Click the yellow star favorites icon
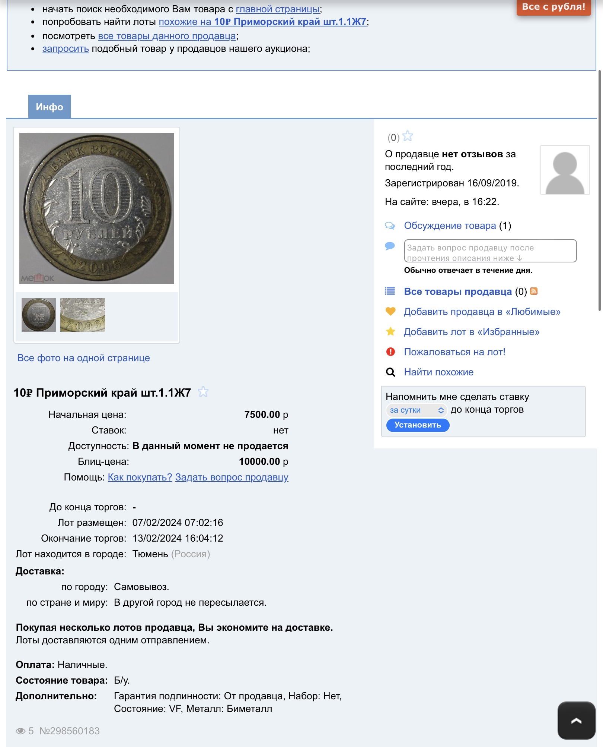603x747 pixels. click(390, 331)
